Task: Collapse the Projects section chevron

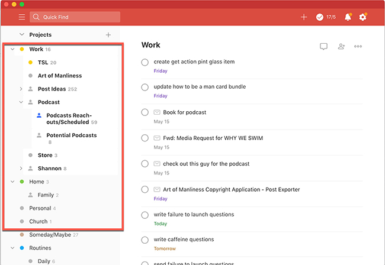Action: pyautogui.click(x=22, y=34)
